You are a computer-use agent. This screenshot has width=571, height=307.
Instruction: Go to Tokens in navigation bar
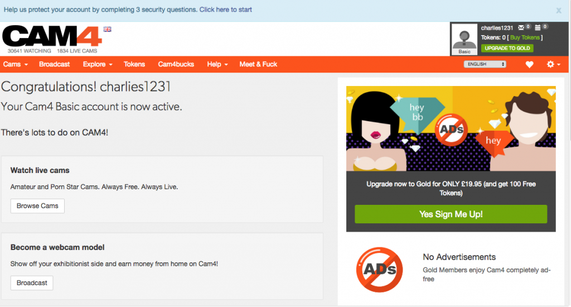coord(134,64)
